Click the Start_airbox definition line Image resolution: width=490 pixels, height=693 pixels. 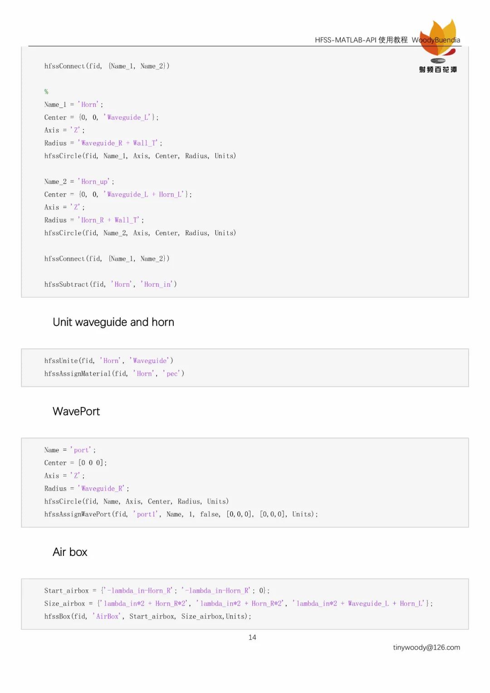[157, 591]
